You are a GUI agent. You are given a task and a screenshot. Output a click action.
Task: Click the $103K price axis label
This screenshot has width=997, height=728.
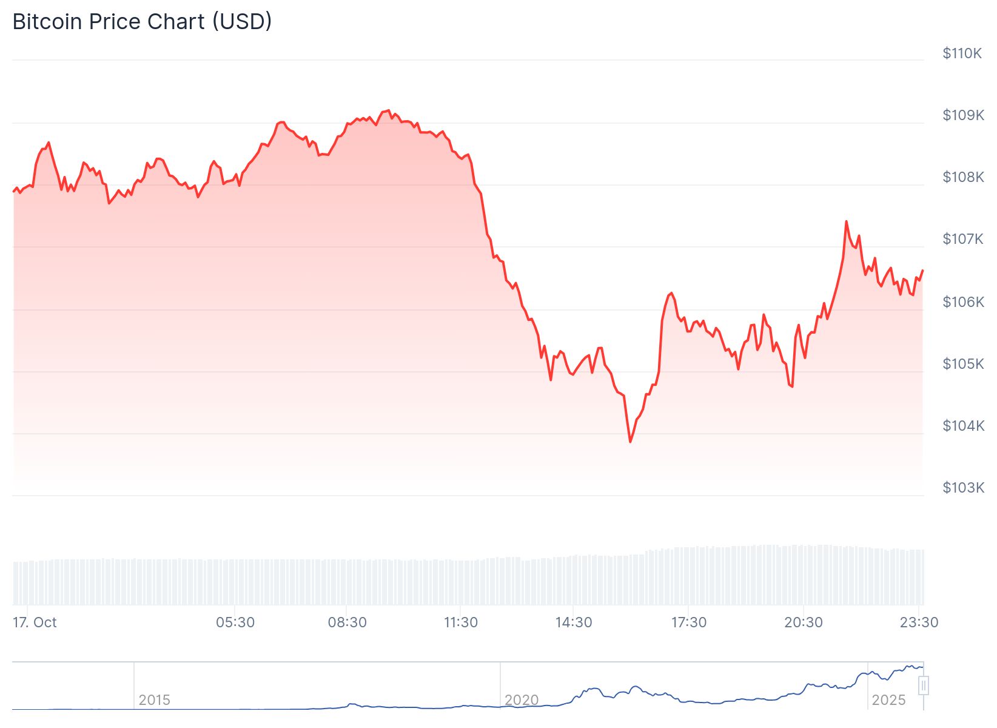(963, 488)
